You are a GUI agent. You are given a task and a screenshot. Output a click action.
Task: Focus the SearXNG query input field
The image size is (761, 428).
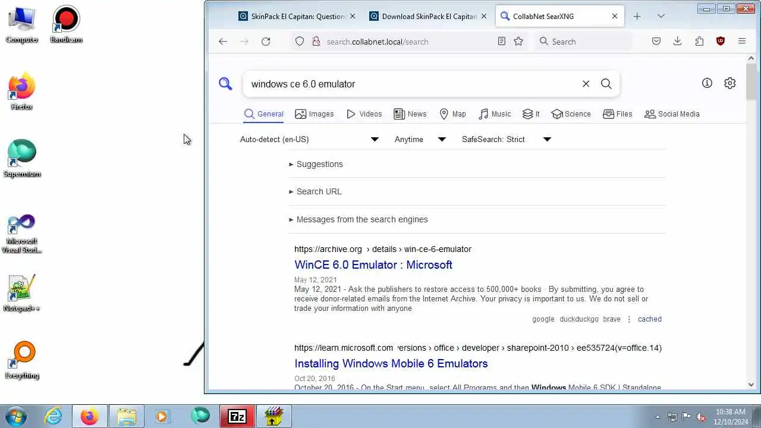click(413, 84)
